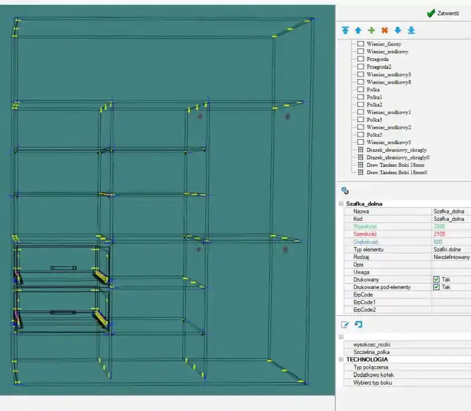The height and width of the screenshot is (411, 471).
Task: Collapse the unnamed group above wysokosc_nozki
Action: 341,337
